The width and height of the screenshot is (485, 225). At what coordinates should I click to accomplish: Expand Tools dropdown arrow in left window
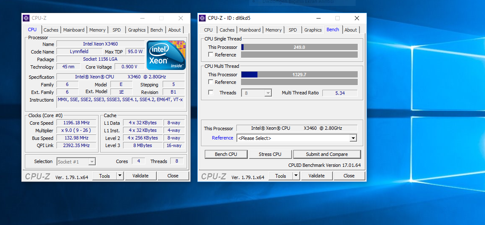coord(120,176)
